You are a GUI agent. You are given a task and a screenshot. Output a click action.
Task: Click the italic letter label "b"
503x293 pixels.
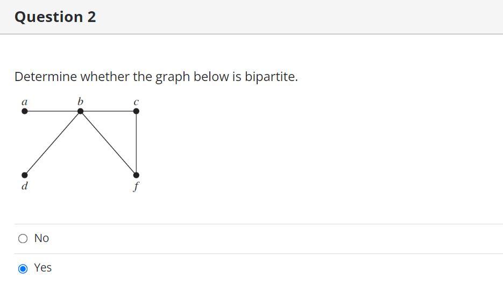pos(80,101)
